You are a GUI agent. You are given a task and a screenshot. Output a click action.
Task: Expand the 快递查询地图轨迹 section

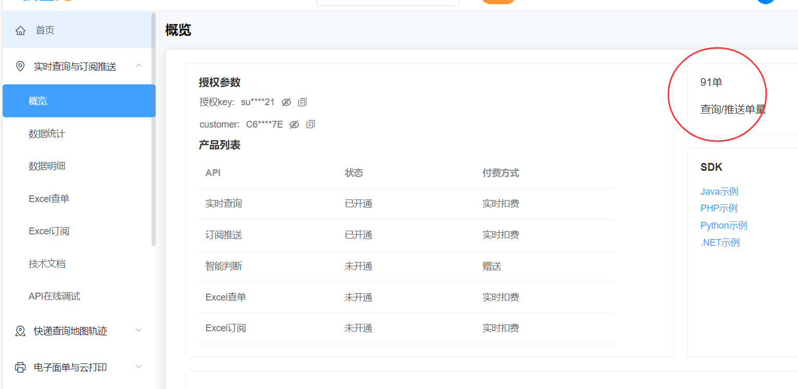[x=138, y=330]
